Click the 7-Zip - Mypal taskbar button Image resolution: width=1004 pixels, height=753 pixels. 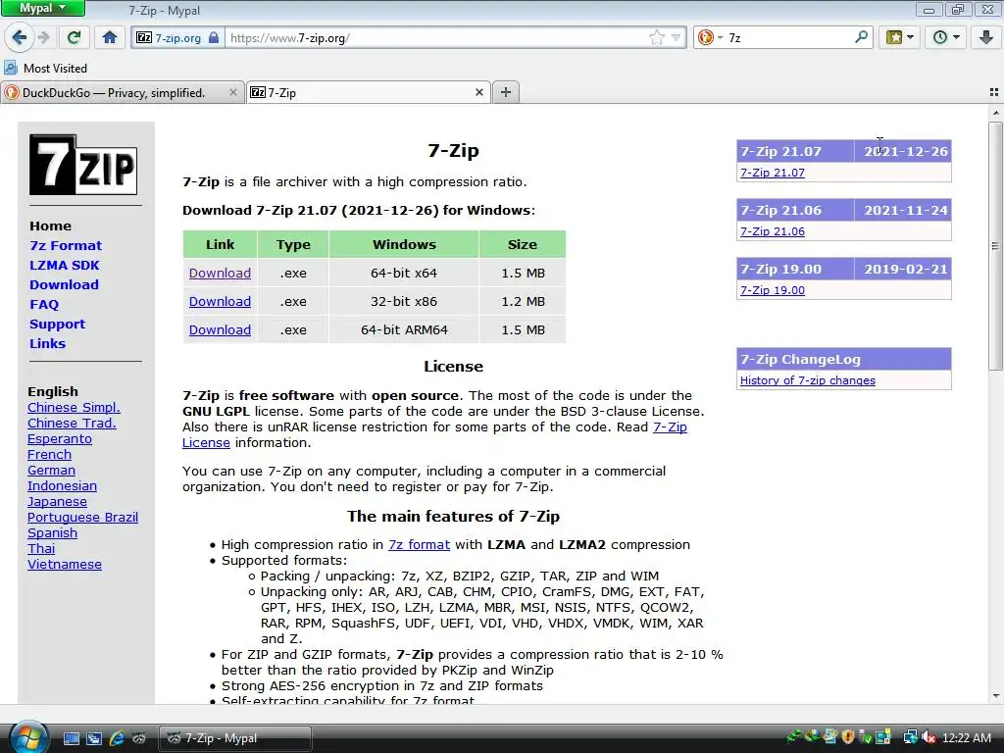[x=234, y=738]
